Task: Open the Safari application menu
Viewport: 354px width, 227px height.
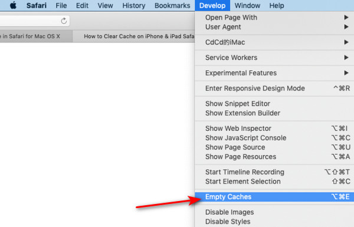Action: 37,5
